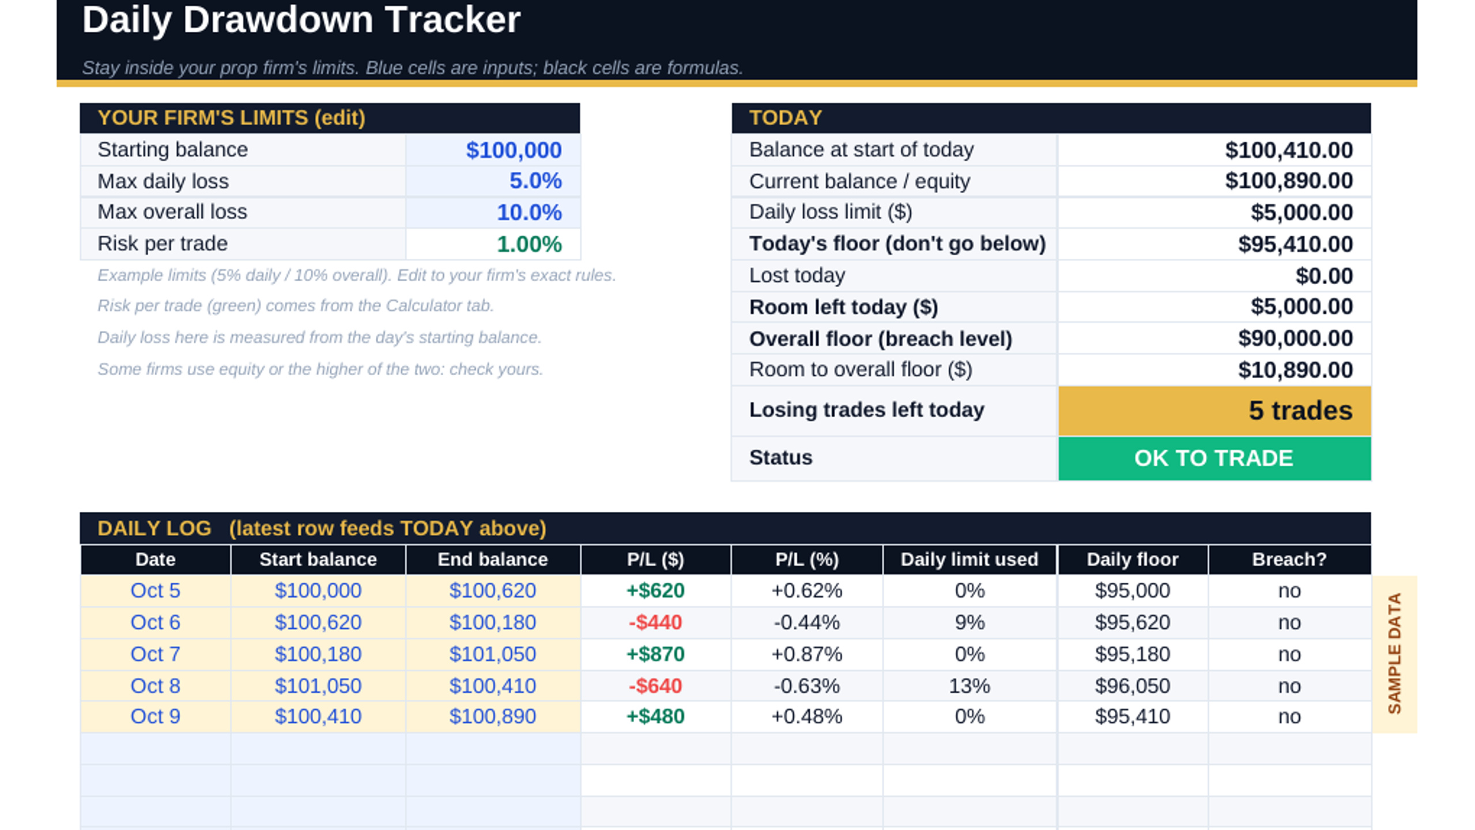Click the Risk per trade 1.00% value

tap(493, 244)
